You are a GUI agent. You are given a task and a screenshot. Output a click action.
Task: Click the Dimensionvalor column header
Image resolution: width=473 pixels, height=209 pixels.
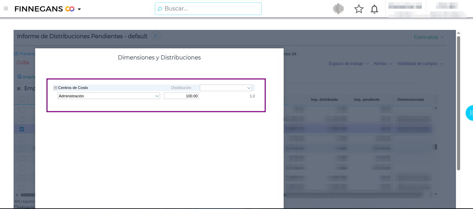click(411, 99)
